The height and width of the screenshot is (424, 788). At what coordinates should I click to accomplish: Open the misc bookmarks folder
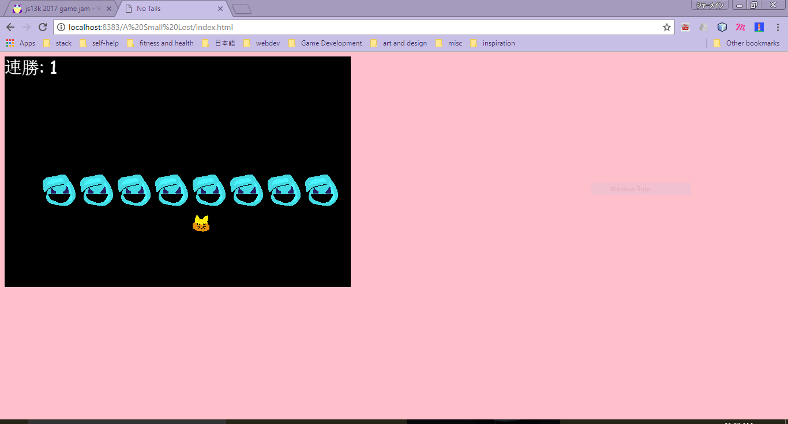click(x=449, y=43)
